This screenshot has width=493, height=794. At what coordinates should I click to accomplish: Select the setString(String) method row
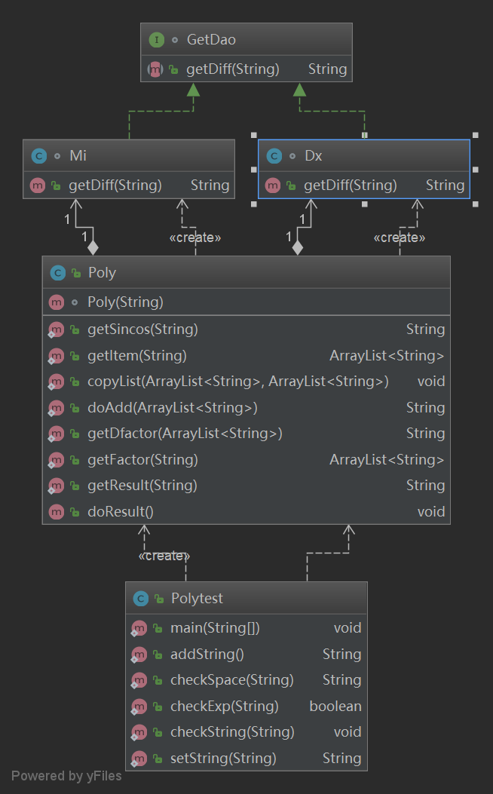(x=223, y=759)
